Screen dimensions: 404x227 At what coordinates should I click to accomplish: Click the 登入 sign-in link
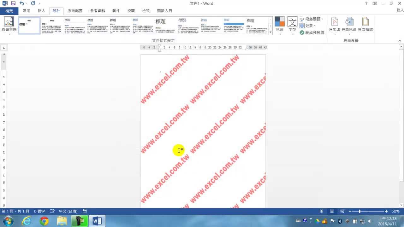pyautogui.click(x=400, y=11)
